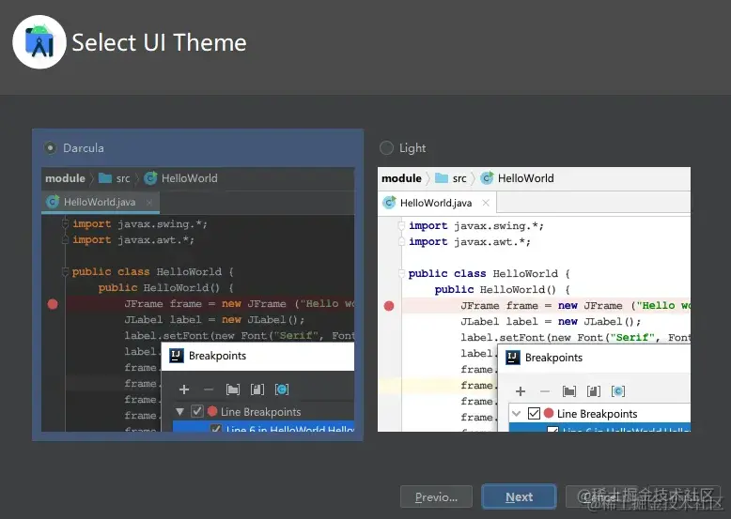This screenshot has height=519, width=731.
Task: Click Line Breakpoints red dot in Darcula preview
Action: (212, 411)
